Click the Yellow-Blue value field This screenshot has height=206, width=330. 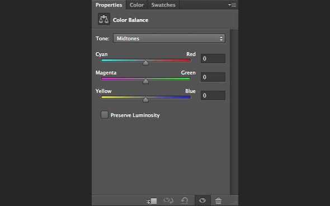point(213,96)
